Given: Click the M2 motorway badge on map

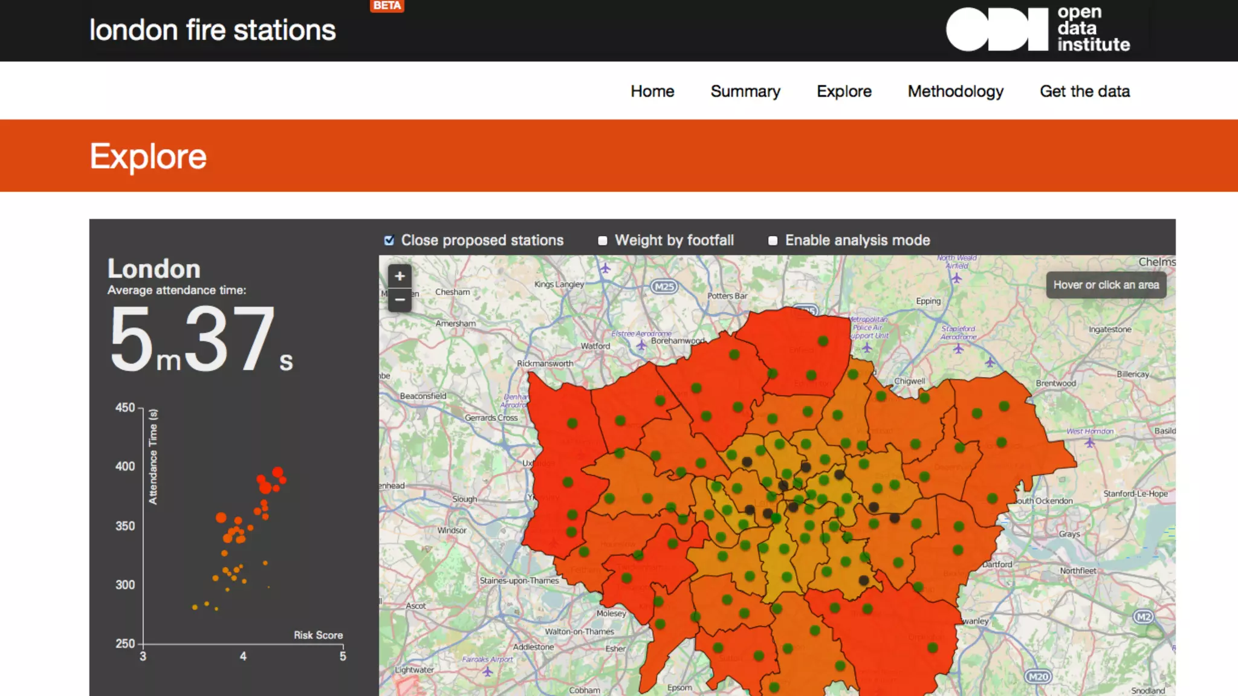Looking at the screenshot, I should click(x=1143, y=617).
